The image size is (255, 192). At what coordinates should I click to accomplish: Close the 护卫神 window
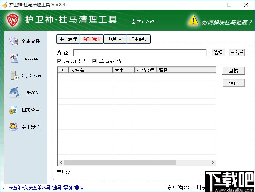point(246,5)
